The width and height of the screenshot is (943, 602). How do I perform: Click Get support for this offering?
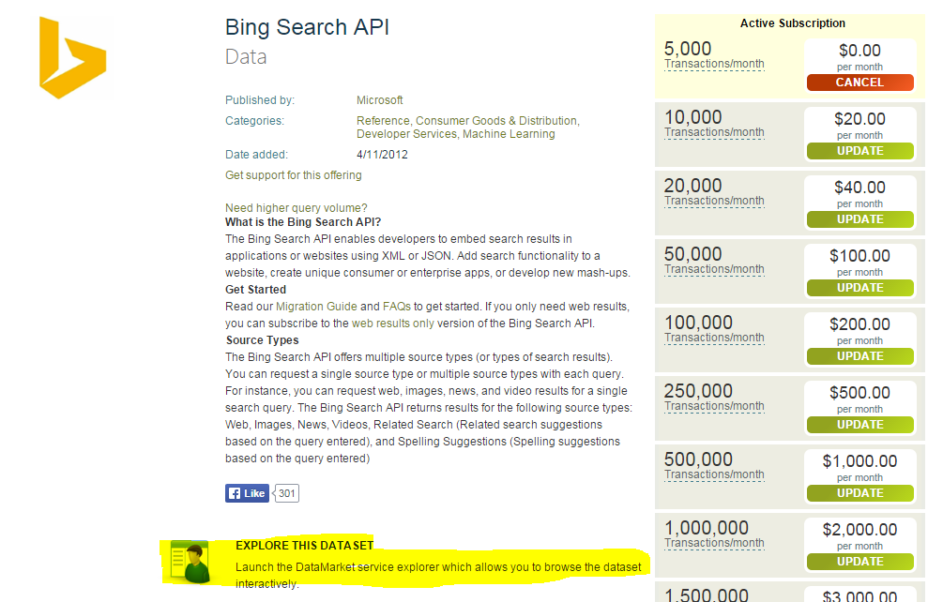pos(294,175)
